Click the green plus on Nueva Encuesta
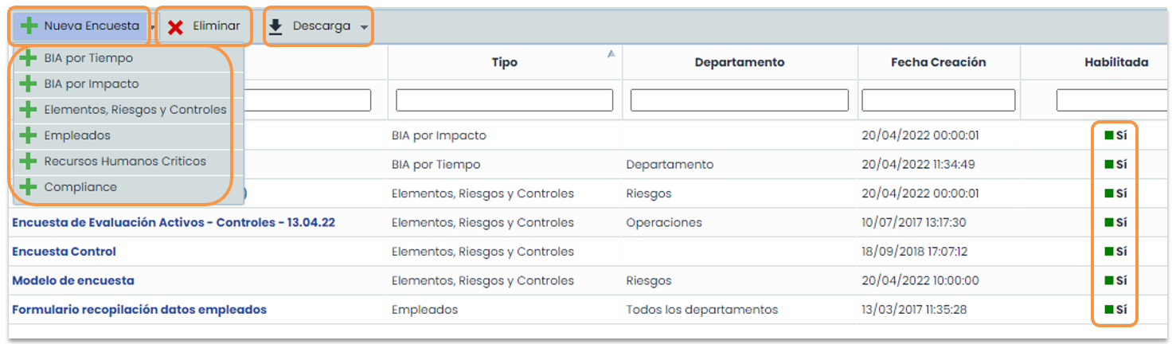 point(29,26)
